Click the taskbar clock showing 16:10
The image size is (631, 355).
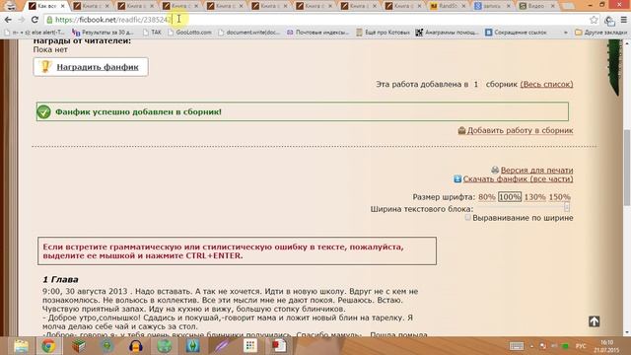click(x=607, y=346)
